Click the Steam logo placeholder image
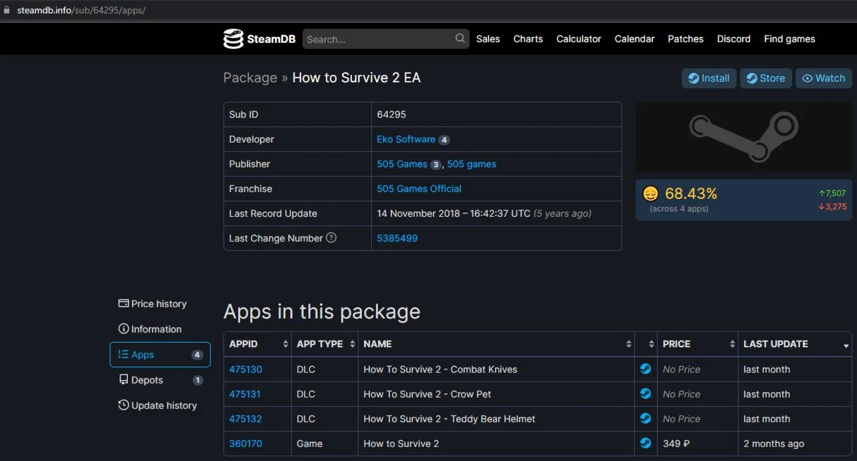The height and width of the screenshot is (461, 857). coord(743,137)
